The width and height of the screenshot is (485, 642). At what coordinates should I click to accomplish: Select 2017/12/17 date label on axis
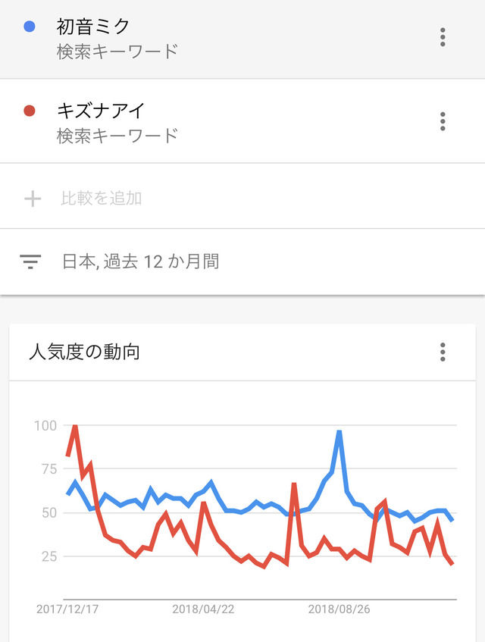tap(67, 609)
